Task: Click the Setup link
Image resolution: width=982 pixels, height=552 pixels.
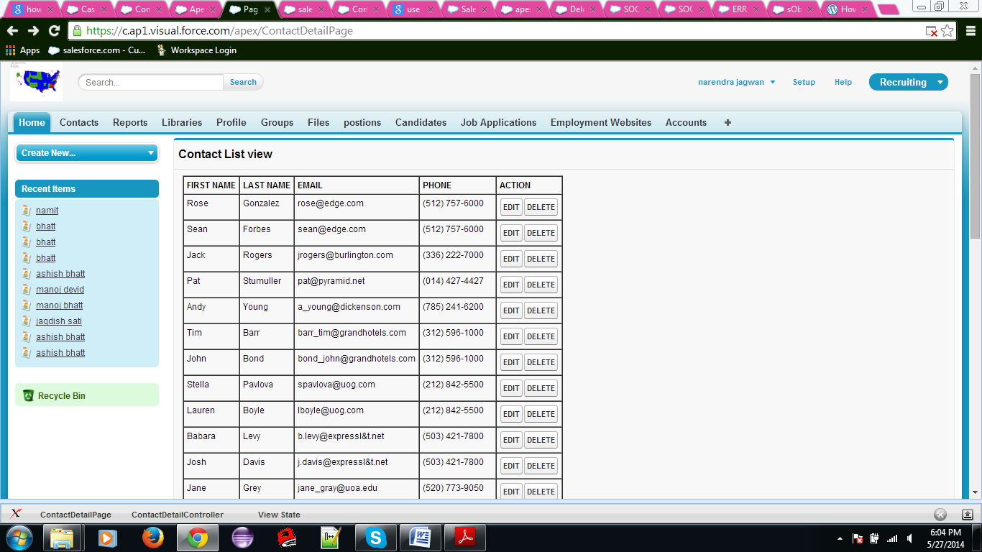Action: (804, 82)
